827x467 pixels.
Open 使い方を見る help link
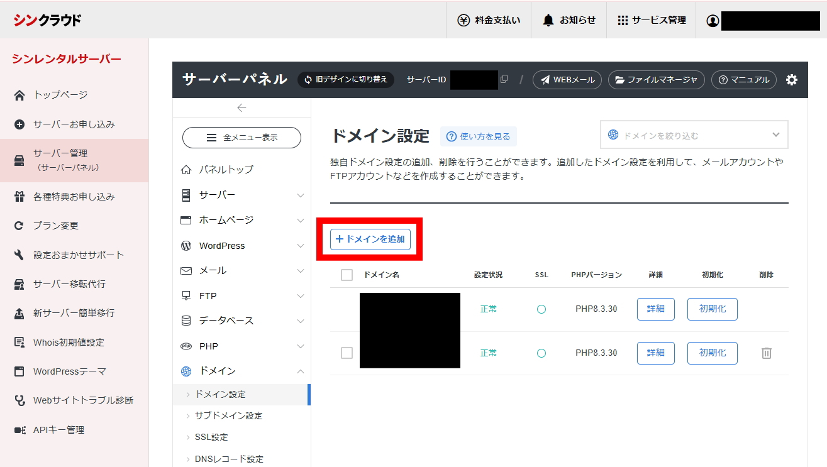pos(479,136)
